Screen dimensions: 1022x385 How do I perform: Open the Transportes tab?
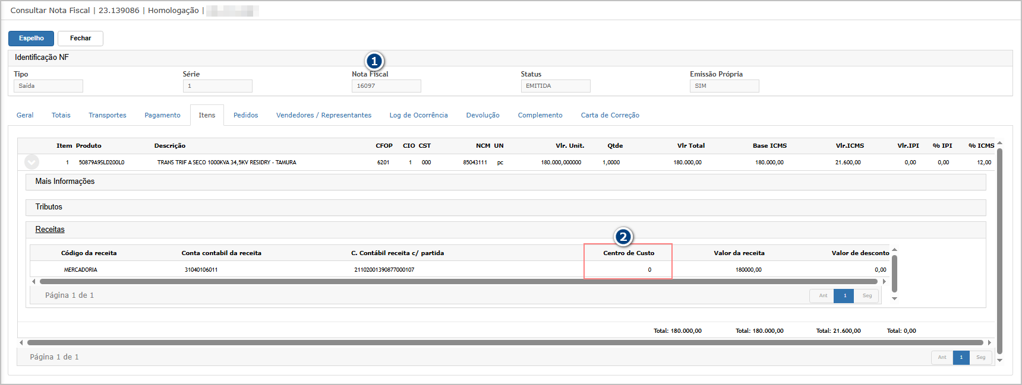[x=108, y=115]
